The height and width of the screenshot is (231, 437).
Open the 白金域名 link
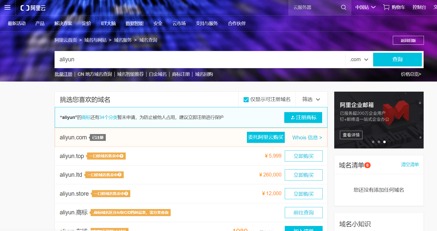tap(158, 74)
